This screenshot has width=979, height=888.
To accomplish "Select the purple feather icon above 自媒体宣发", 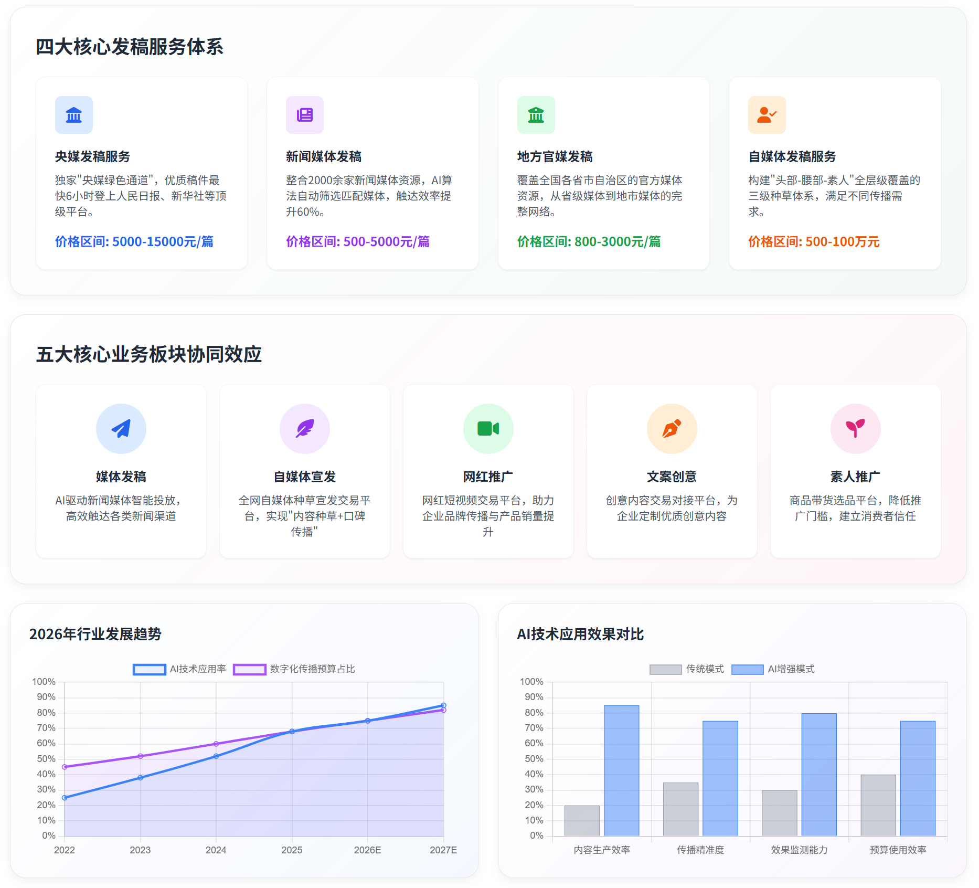I will (305, 429).
